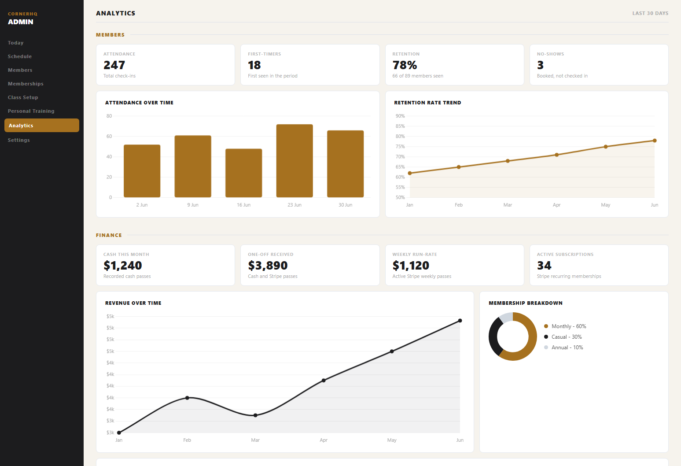Screen dimensions: 681x466
Task: Click the Annual - 10% legend entry
Action: [x=563, y=348]
